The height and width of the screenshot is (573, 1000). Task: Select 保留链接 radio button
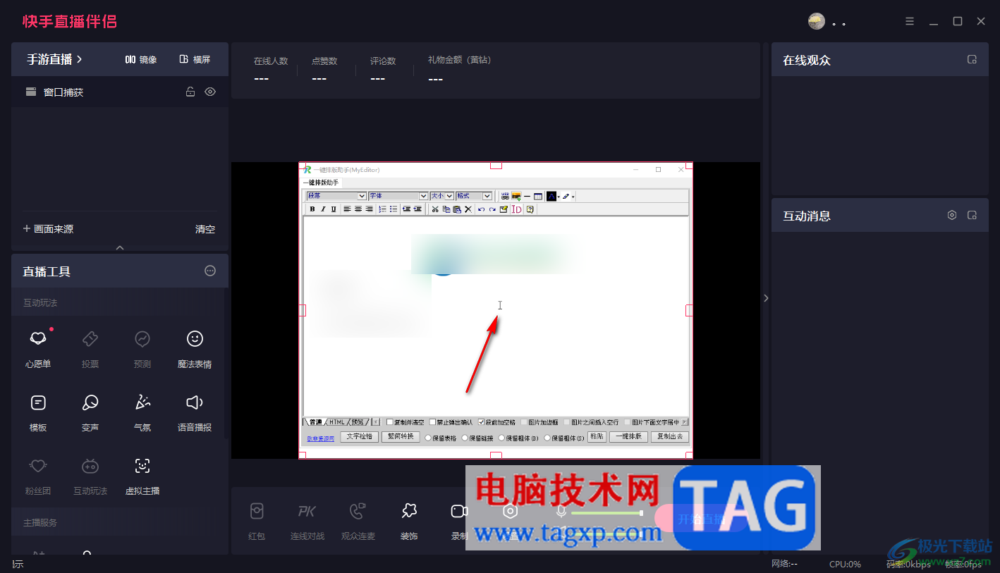coord(465,438)
